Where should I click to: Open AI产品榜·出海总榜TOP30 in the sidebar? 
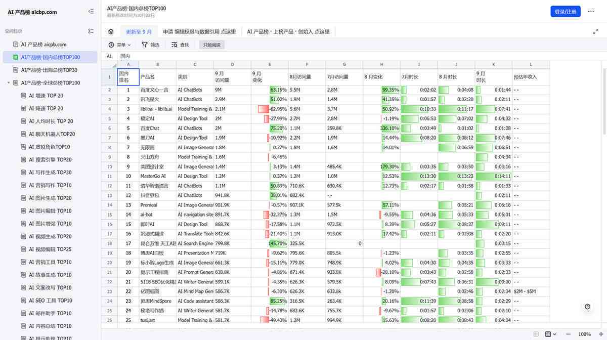49,70
